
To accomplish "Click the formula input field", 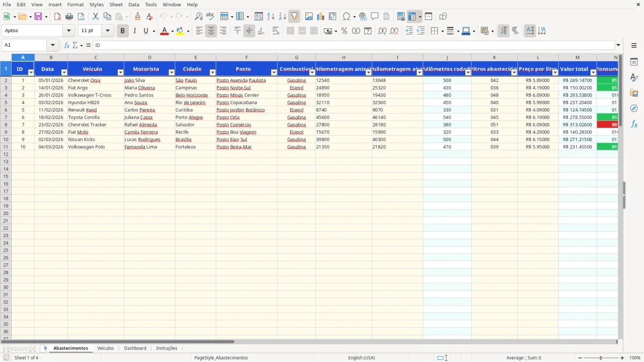I will (x=354, y=45).
